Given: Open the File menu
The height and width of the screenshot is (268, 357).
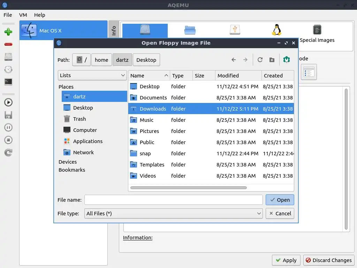Looking at the screenshot, I should (8, 15).
